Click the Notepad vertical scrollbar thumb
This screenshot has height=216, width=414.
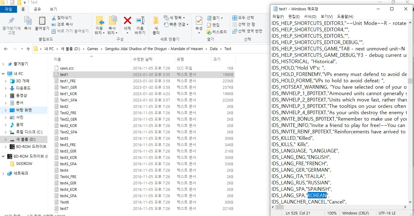(410, 81)
